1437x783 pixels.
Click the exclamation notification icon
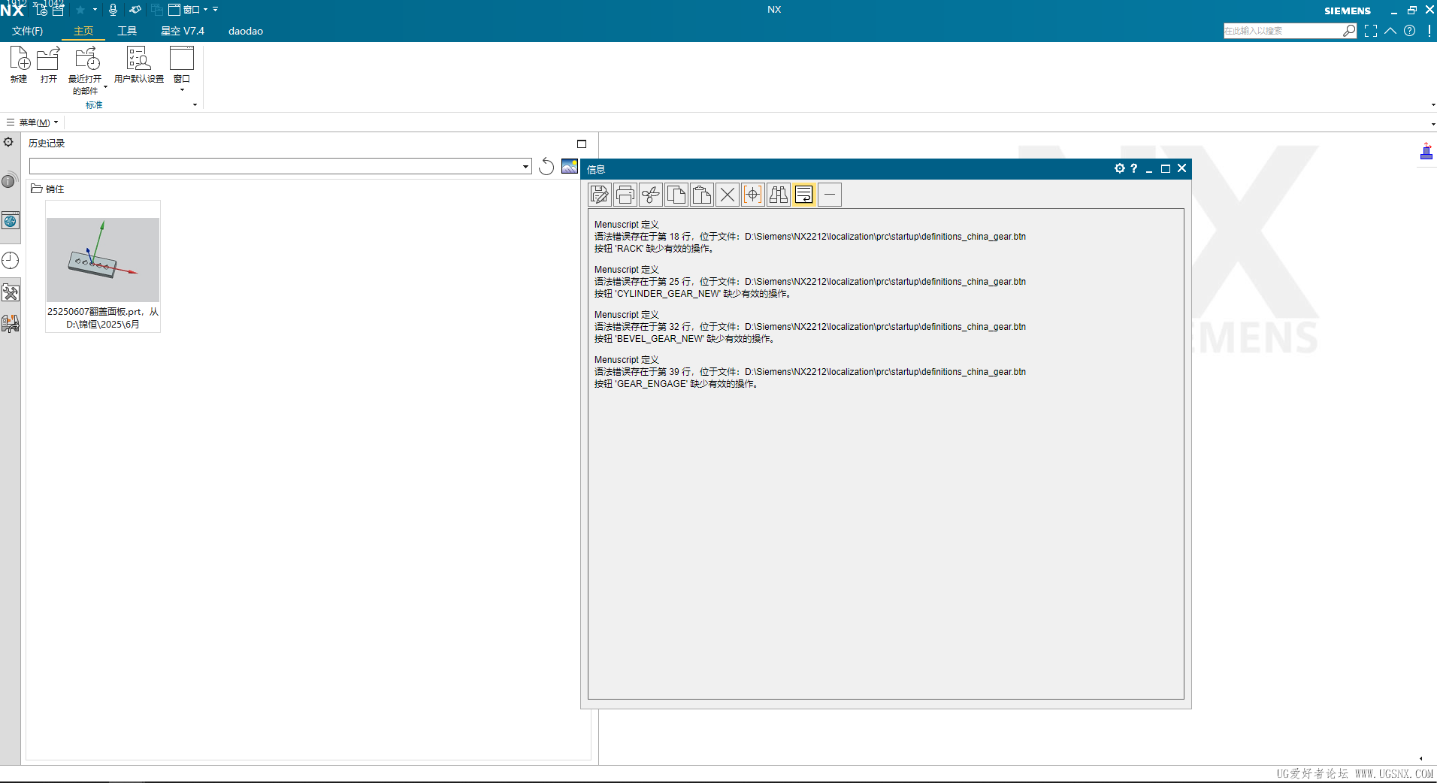(1429, 31)
